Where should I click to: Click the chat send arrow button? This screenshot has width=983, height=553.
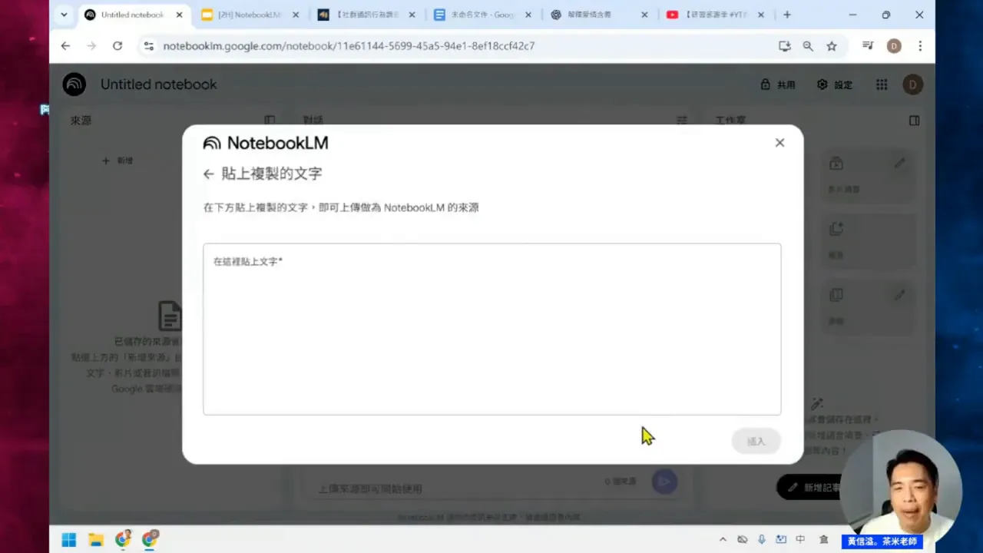664,482
